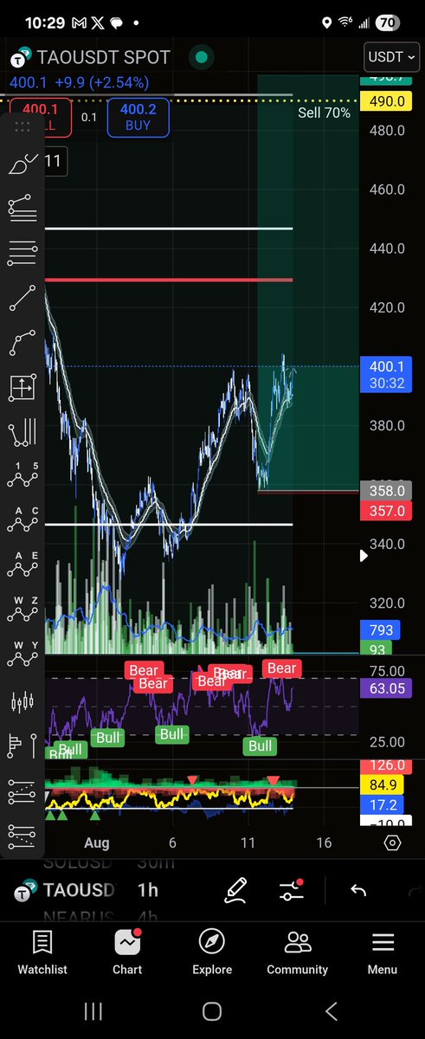
Task: Select the Trend Line tool
Action: 23,298
